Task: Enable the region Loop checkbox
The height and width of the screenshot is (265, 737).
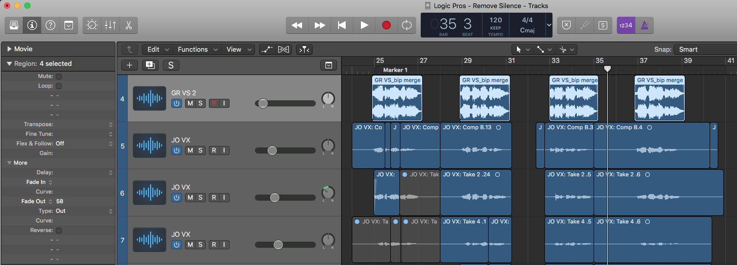Action: (x=58, y=86)
